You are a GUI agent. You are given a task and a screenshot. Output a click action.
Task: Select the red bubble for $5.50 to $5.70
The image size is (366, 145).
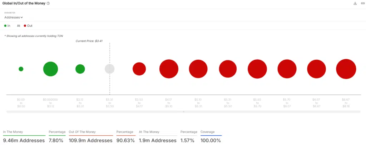pyautogui.click(x=257, y=69)
